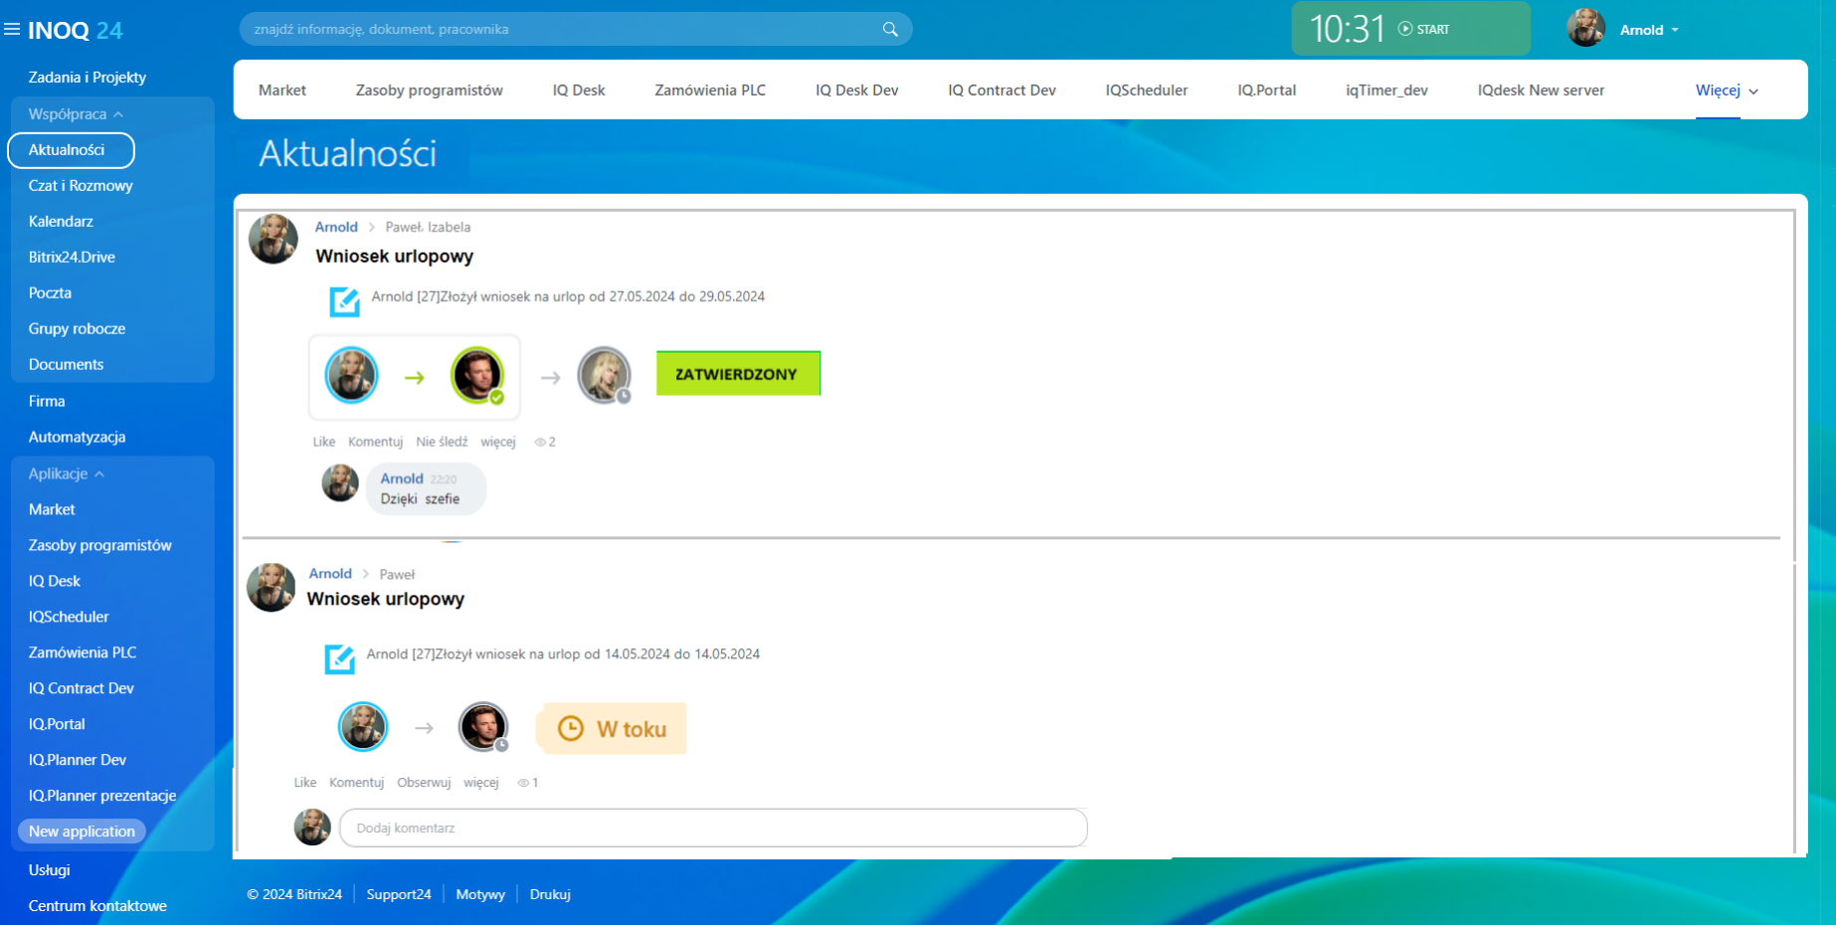Go to Zadania i Projekty
This screenshot has height=925, width=1836.
tap(88, 78)
